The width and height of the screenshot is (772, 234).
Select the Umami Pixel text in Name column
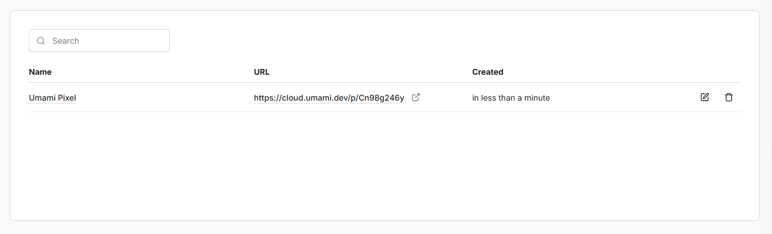click(52, 98)
